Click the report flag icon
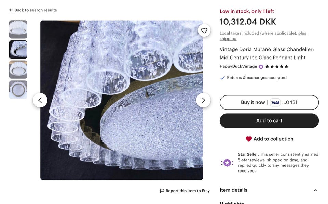Viewport: 328px width, 204px height. 162,191
